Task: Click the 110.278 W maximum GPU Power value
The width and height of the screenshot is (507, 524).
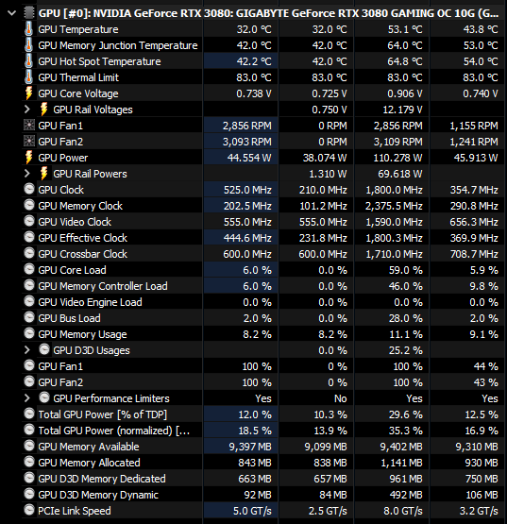Action: pyautogui.click(x=397, y=158)
